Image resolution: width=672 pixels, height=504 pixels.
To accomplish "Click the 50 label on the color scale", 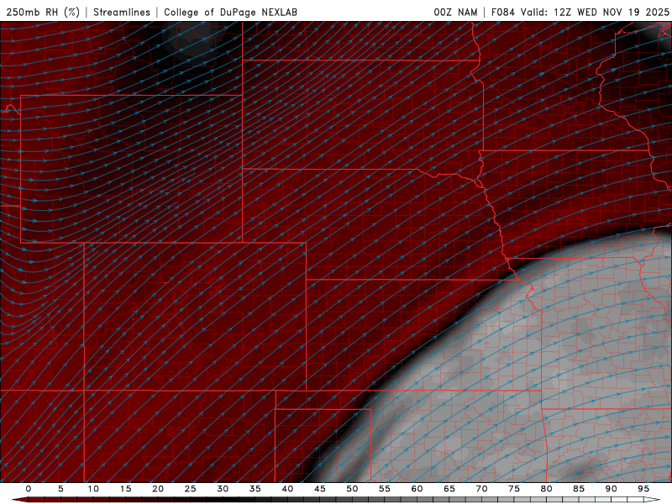I will 352,489.
